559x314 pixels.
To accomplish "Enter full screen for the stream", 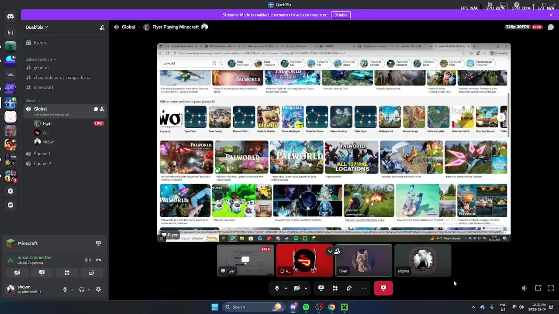I will [551, 288].
